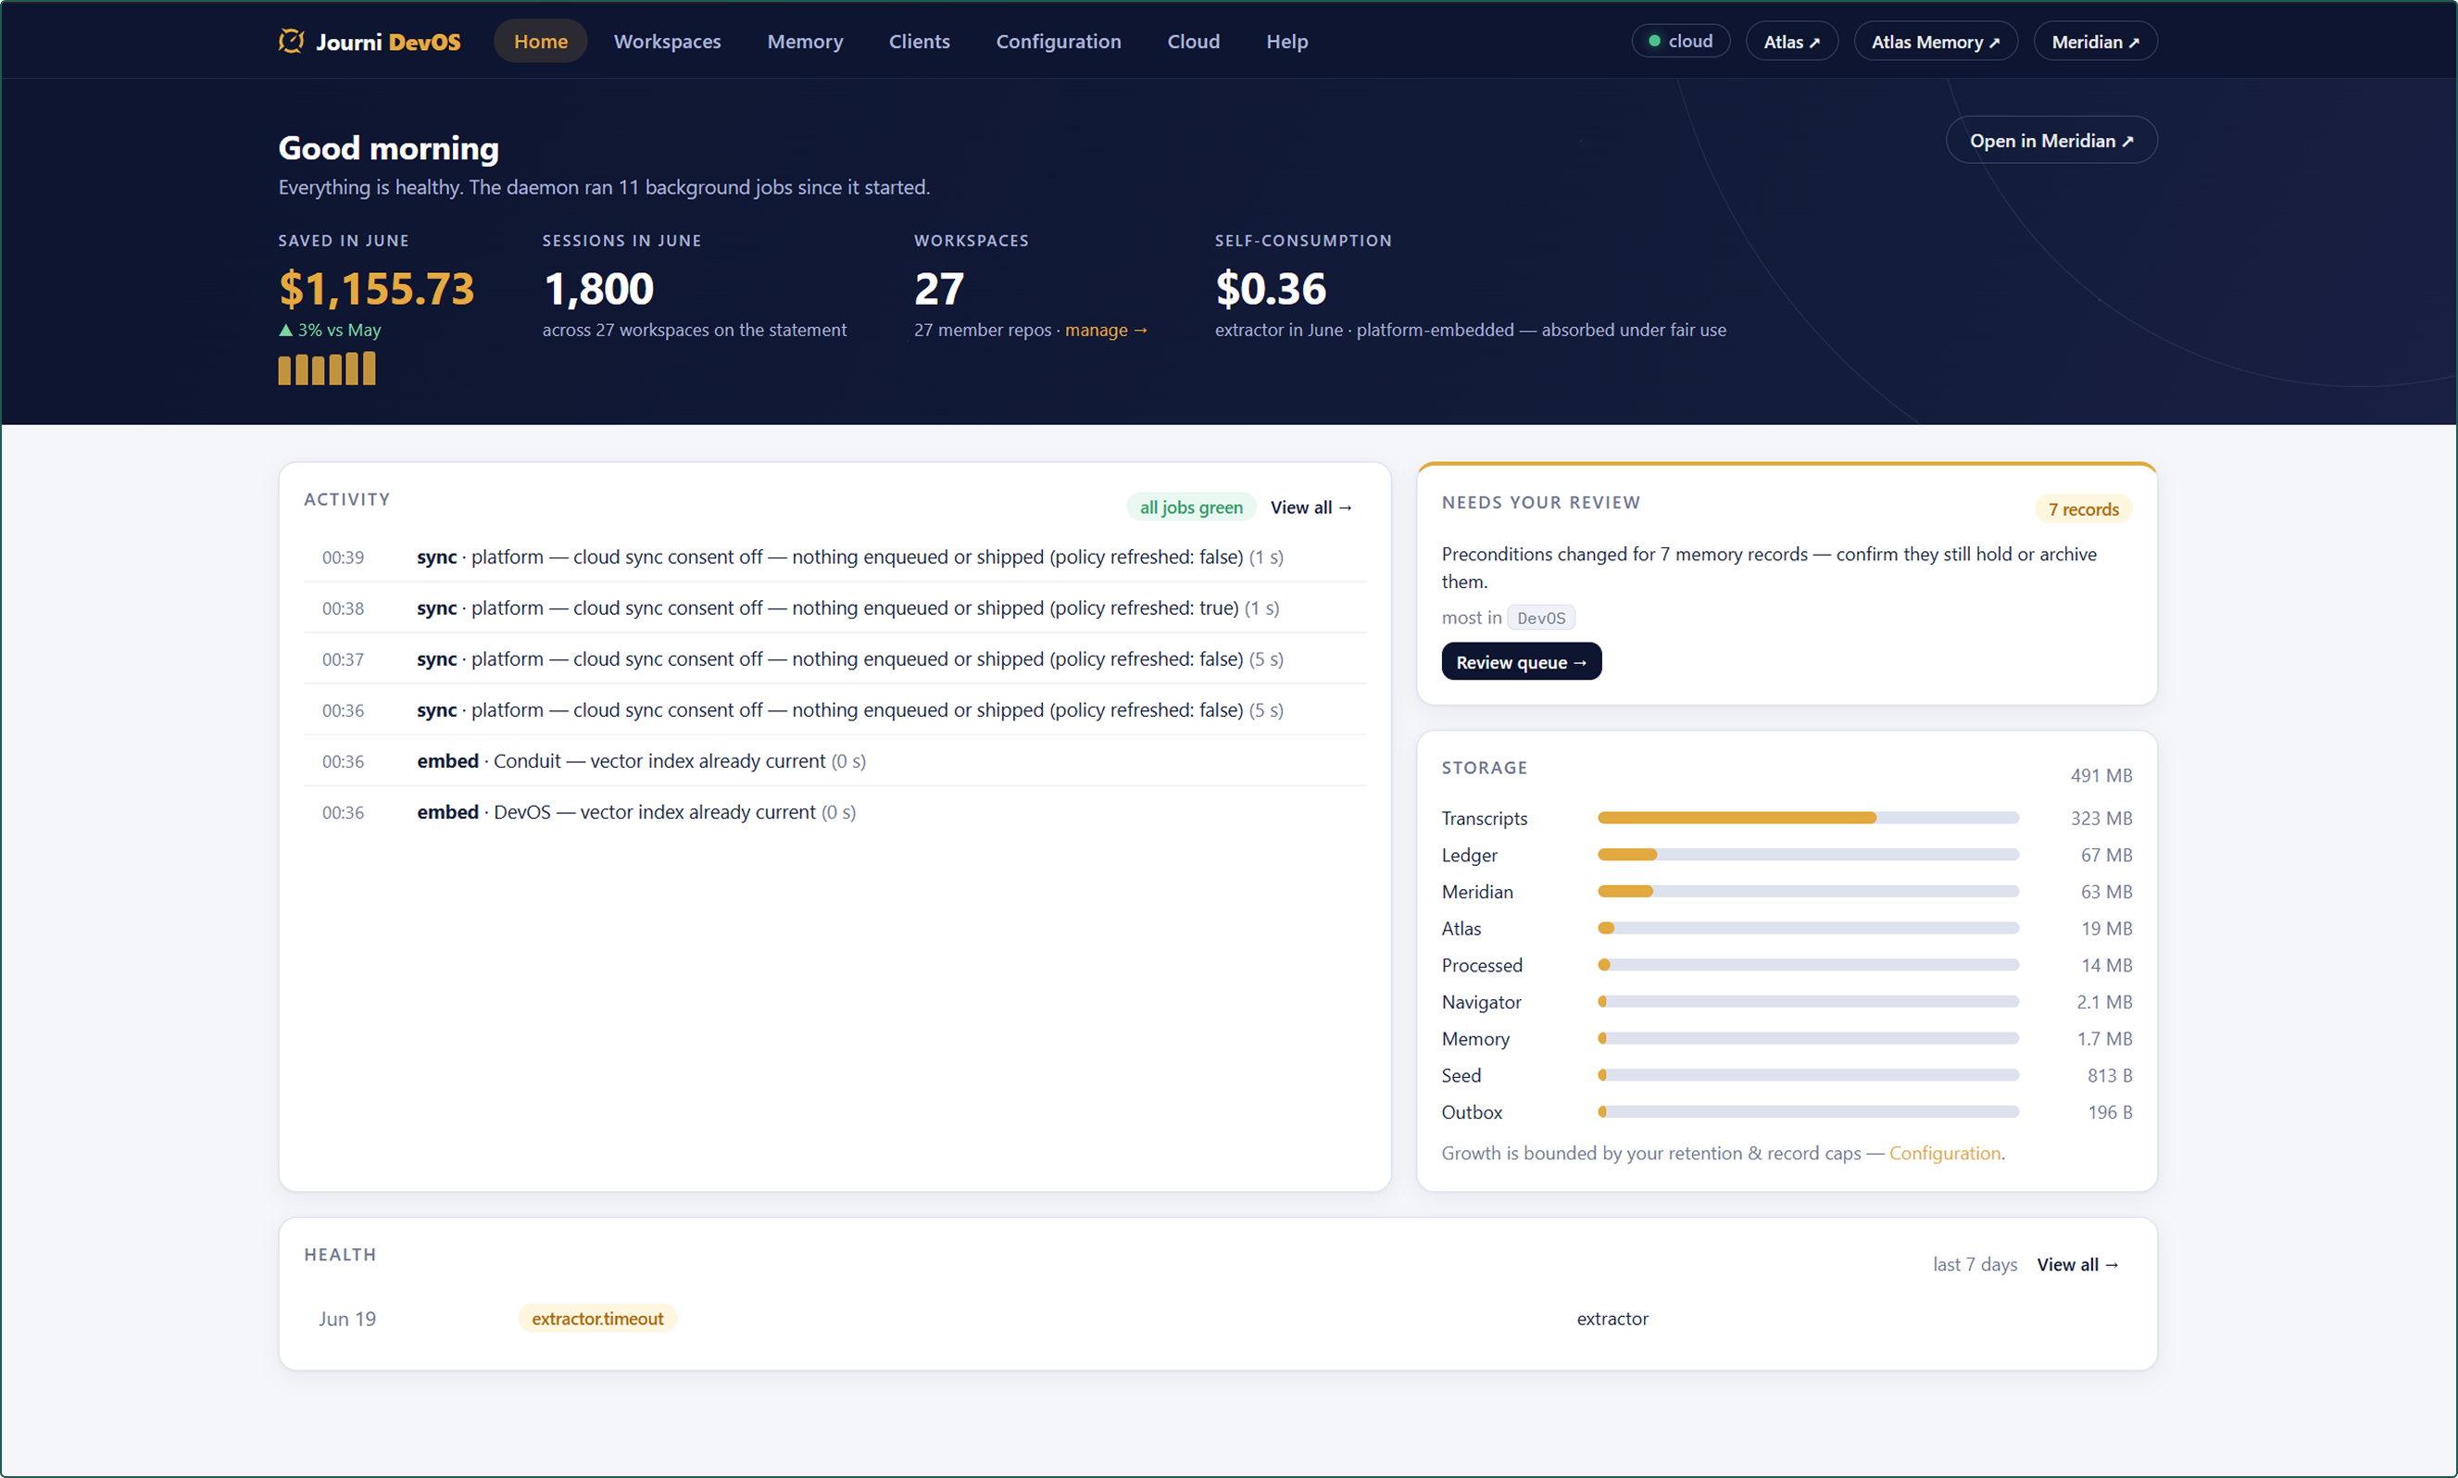
Task: Select the 00:36 sync activity row
Action: coord(834,709)
